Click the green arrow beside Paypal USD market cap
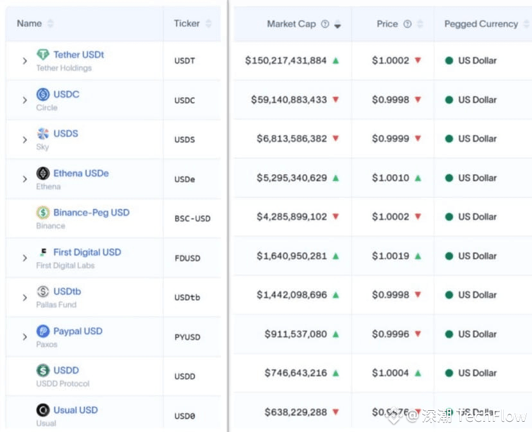The image size is (532, 432). tap(335, 334)
